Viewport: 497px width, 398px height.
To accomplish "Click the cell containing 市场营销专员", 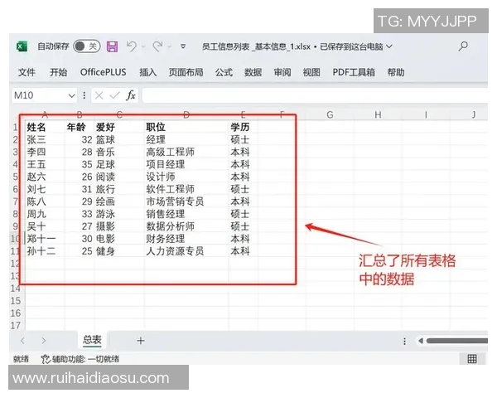I will coord(186,201).
